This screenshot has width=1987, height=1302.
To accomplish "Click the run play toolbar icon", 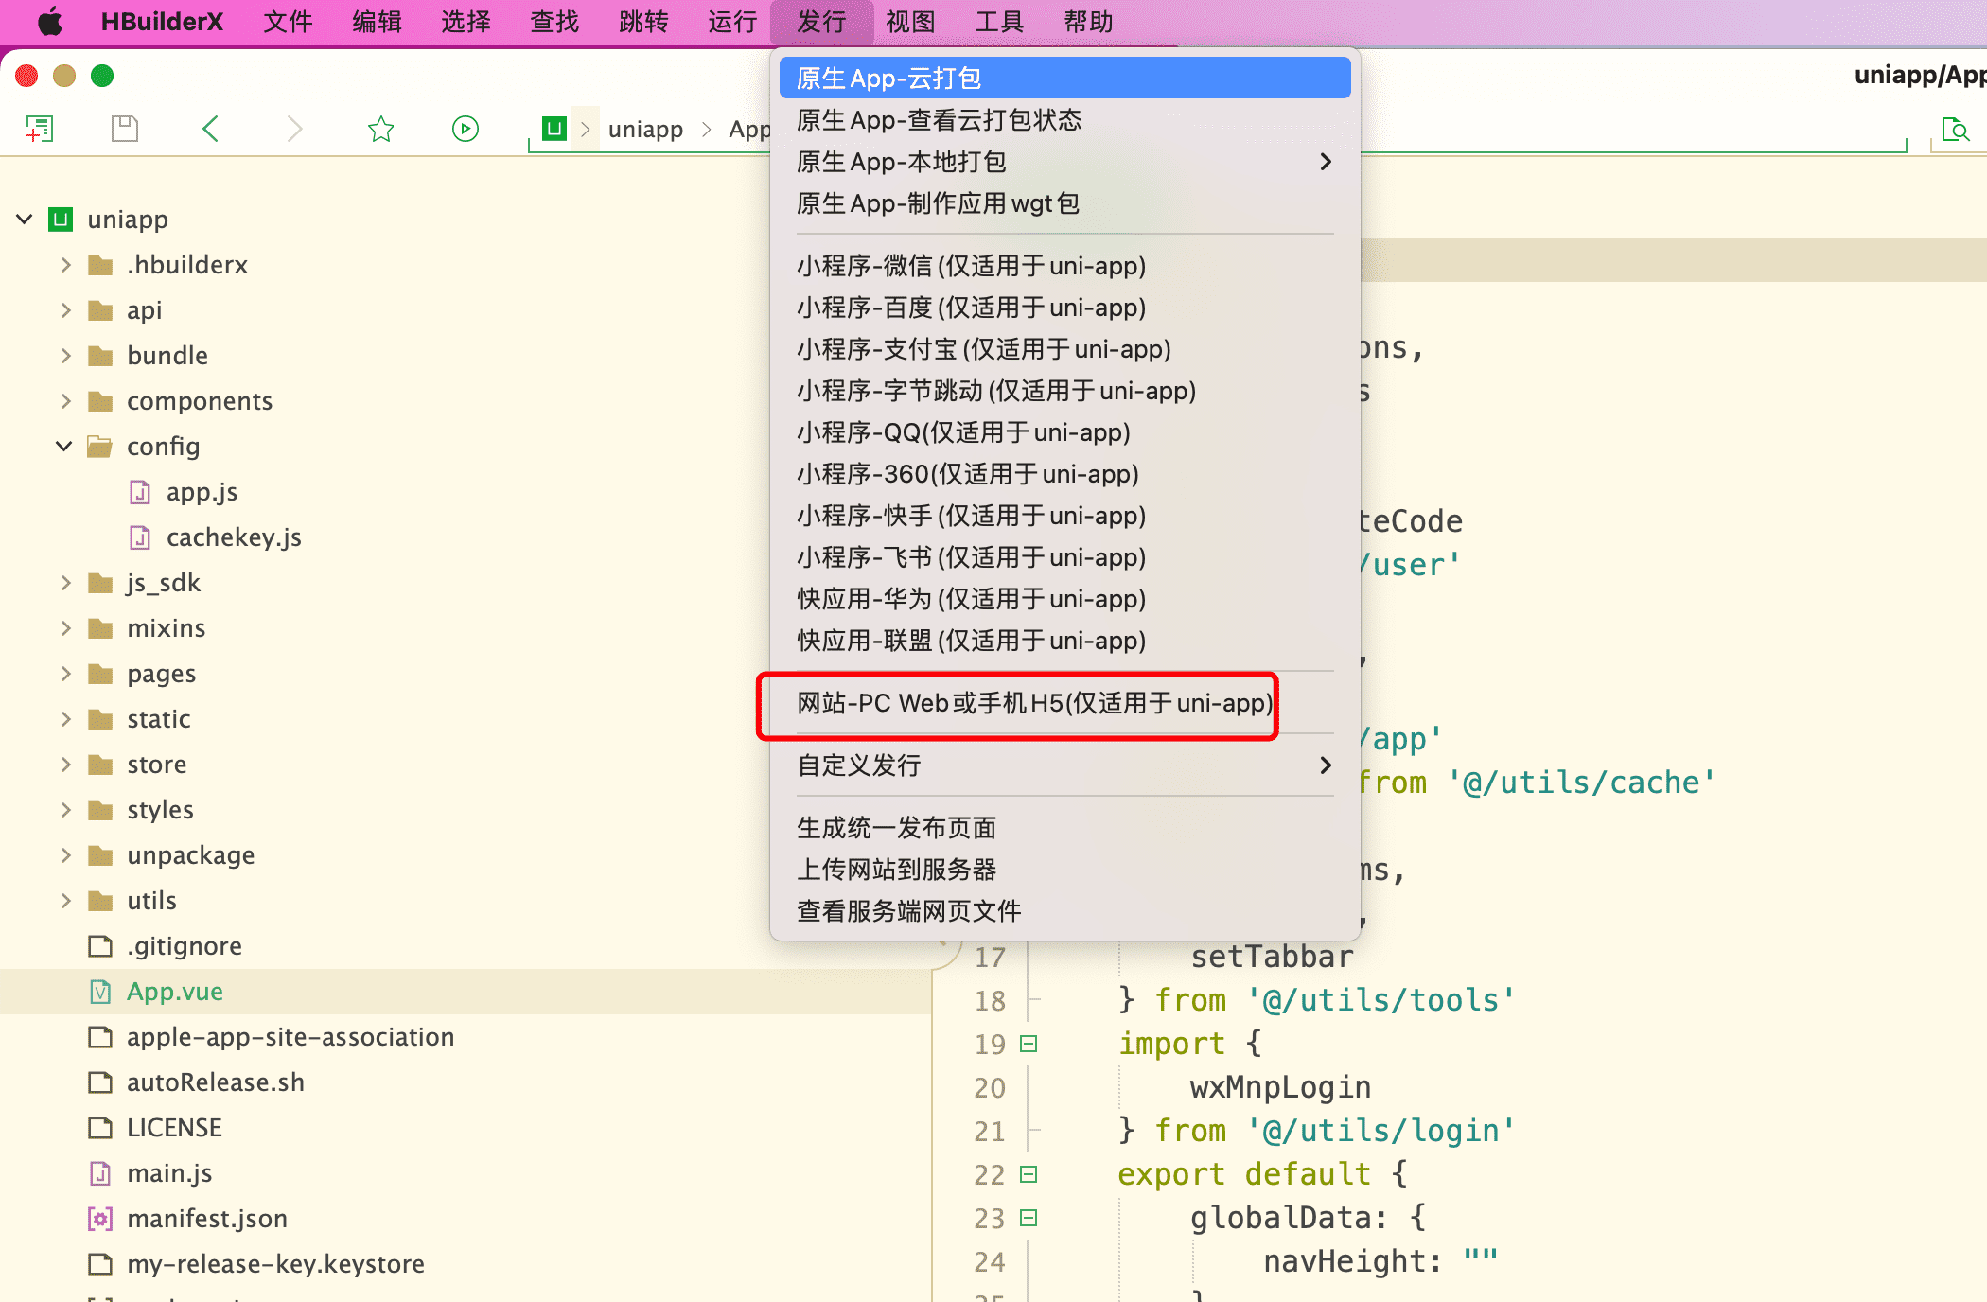I will 466,129.
